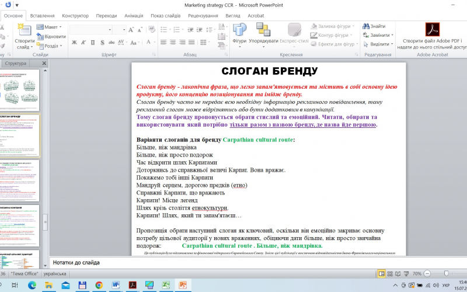Image resolution: width=467 pixels, height=292 pixels.
Task: Open the font size combo box
Action: coord(120,30)
